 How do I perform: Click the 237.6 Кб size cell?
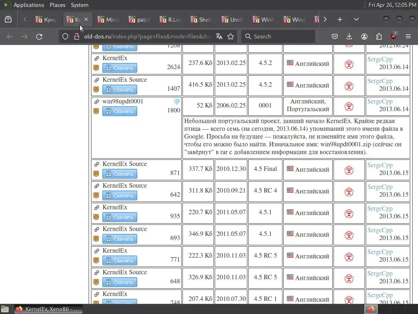(198, 63)
